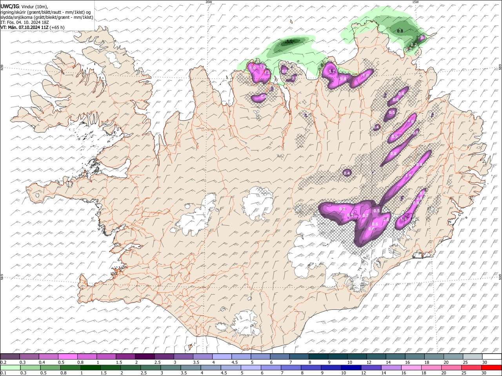Image resolution: width=502 pixels, height=376 pixels.
Task: Click the 14 light violet swatch in lower legend row
Action: point(391,367)
